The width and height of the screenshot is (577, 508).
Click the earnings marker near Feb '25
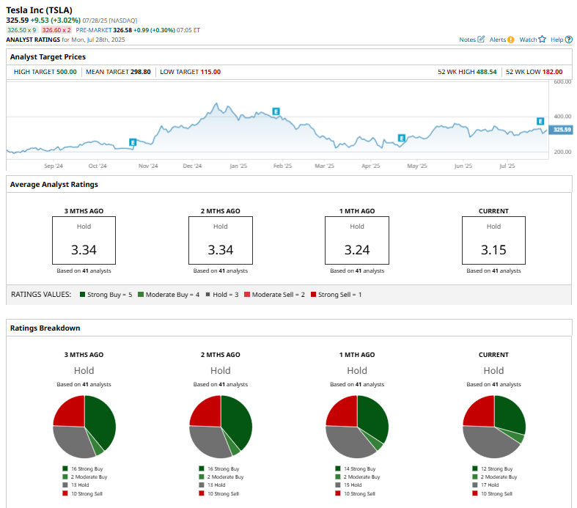276,111
